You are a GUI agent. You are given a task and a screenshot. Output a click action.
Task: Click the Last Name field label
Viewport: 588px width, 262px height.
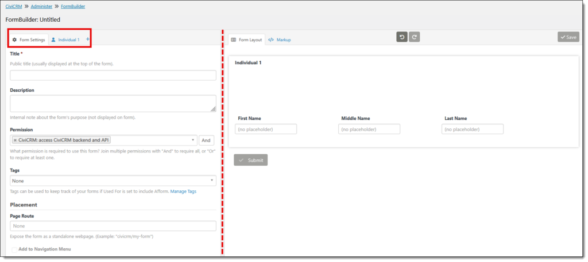point(455,118)
